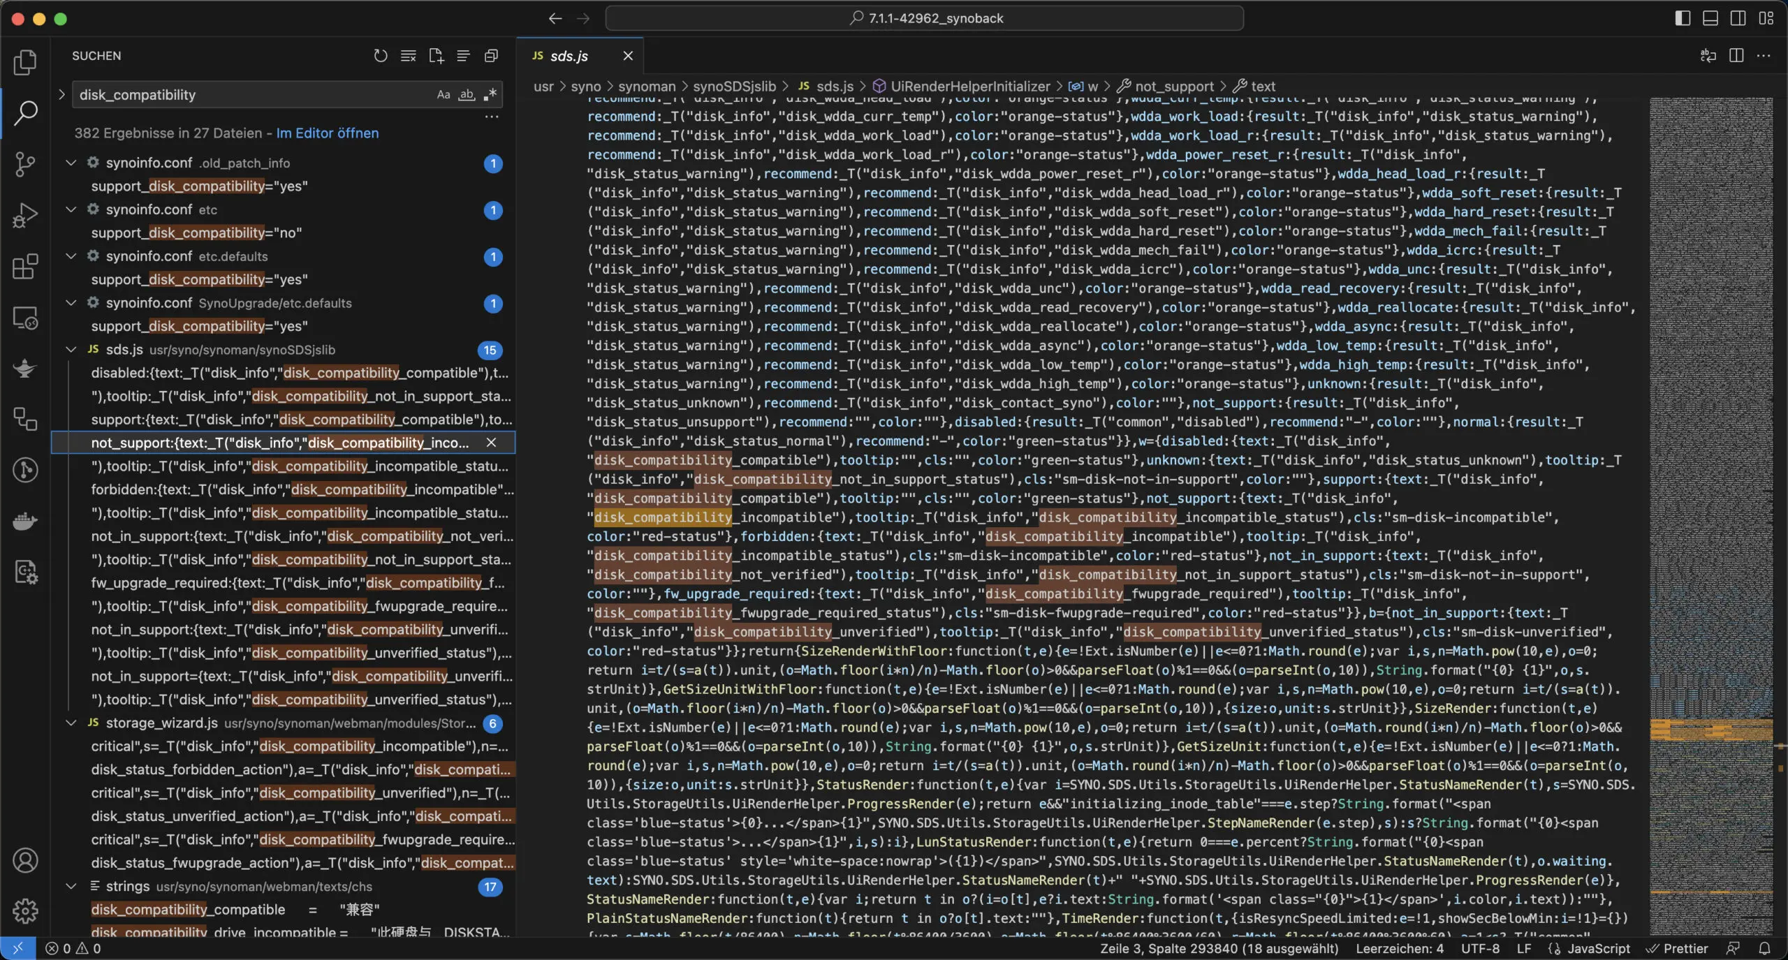Viewport: 1788px width, 960px height.
Task: Open the Source Control view
Action: click(25, 164)
